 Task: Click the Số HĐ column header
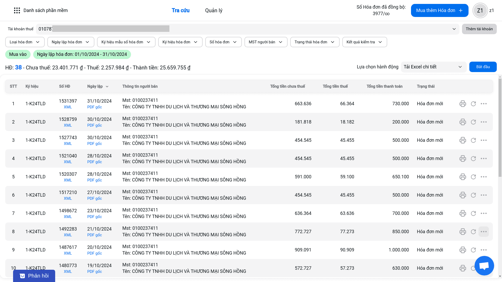click(65, 86)
